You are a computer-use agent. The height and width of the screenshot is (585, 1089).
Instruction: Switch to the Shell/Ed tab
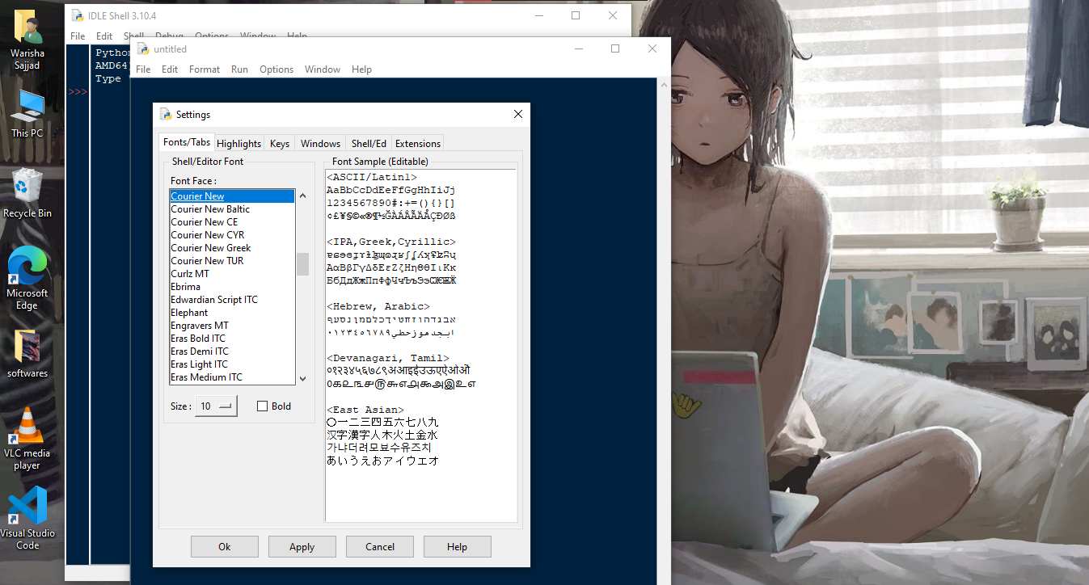369,144
